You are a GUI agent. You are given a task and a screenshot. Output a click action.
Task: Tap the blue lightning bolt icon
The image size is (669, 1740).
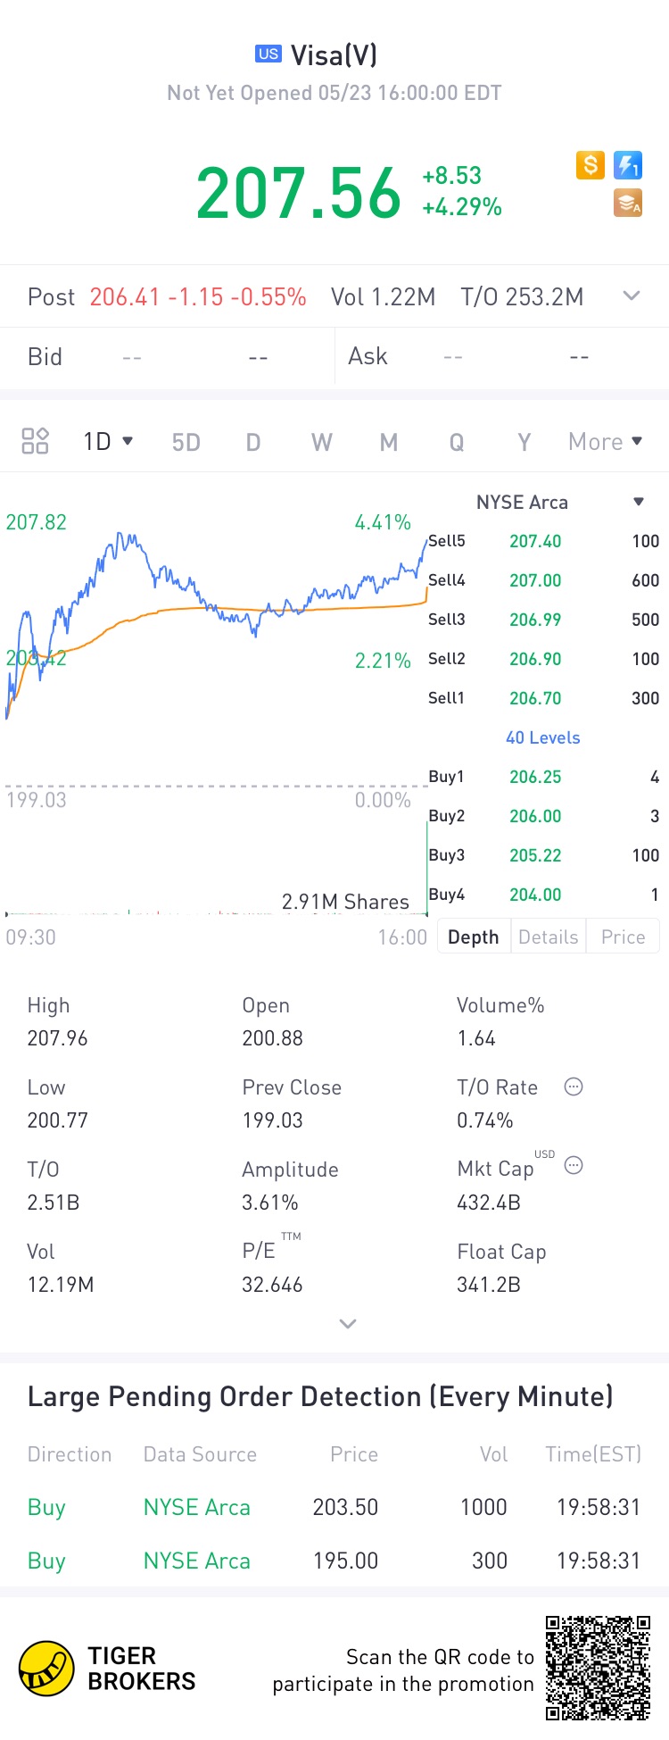click(x=628, y=165)
